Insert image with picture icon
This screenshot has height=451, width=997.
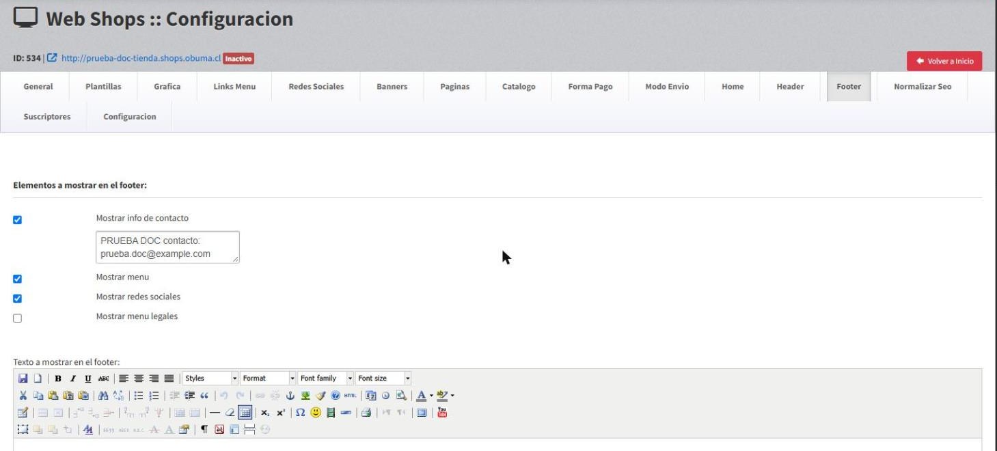[x=305, y=395]
